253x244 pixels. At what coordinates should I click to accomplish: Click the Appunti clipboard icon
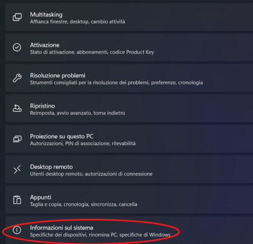17,200
